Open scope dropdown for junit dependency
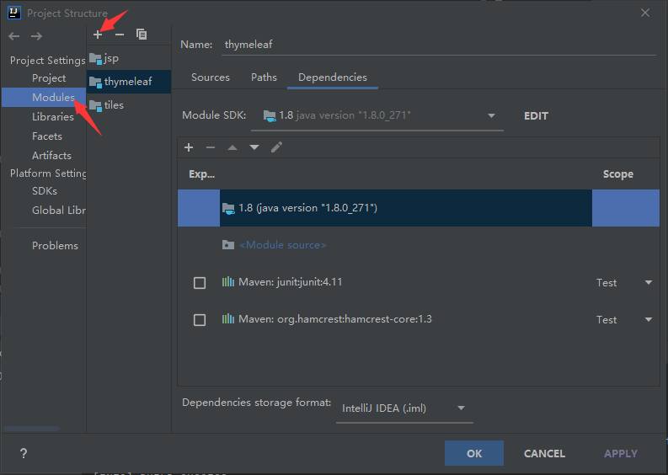The image size is (668, 475). click(649, 282)
